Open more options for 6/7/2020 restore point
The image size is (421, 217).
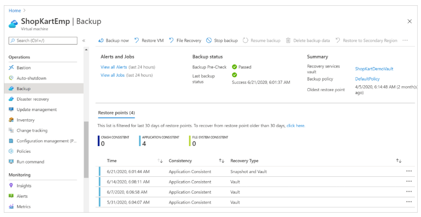pos(409,192)
